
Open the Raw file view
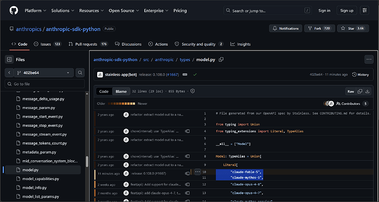pos(351,91)
